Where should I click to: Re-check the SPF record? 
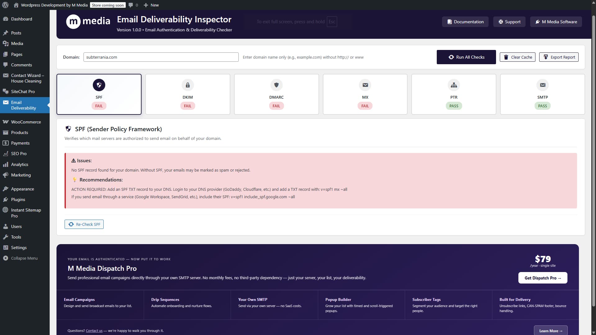pyautogui.click(x=84, y=224)
